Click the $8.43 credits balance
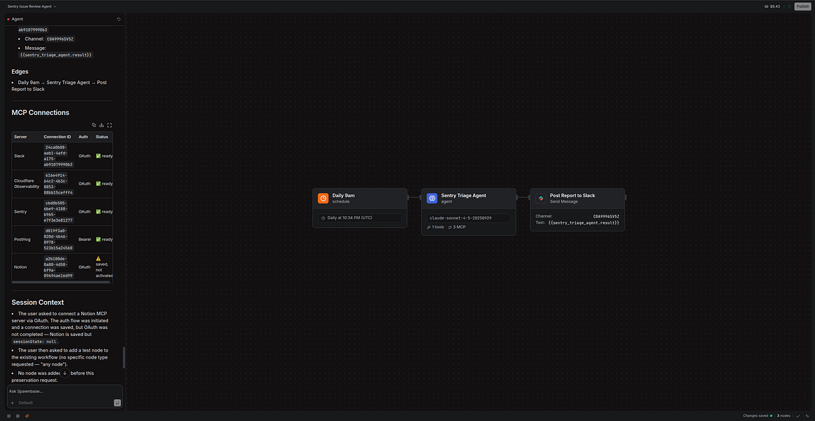This screenshot has width=815, height=421. tap(771, 6)
